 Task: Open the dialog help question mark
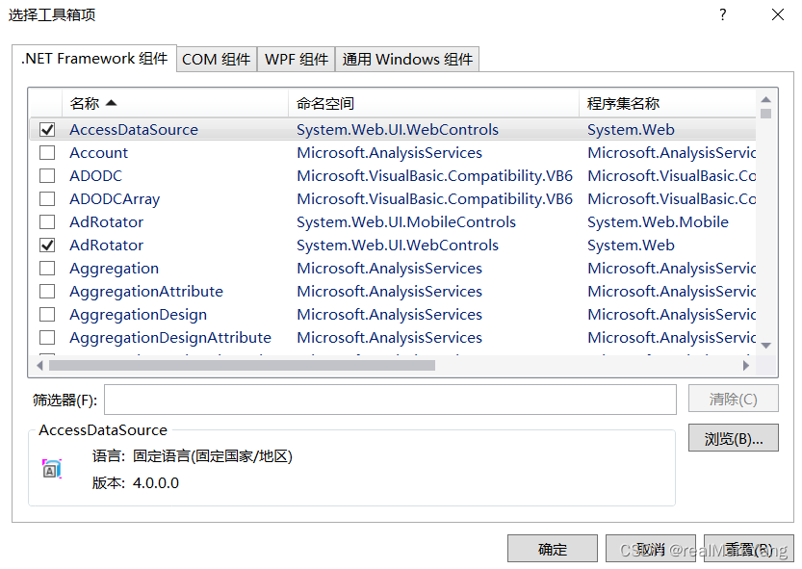721,15
